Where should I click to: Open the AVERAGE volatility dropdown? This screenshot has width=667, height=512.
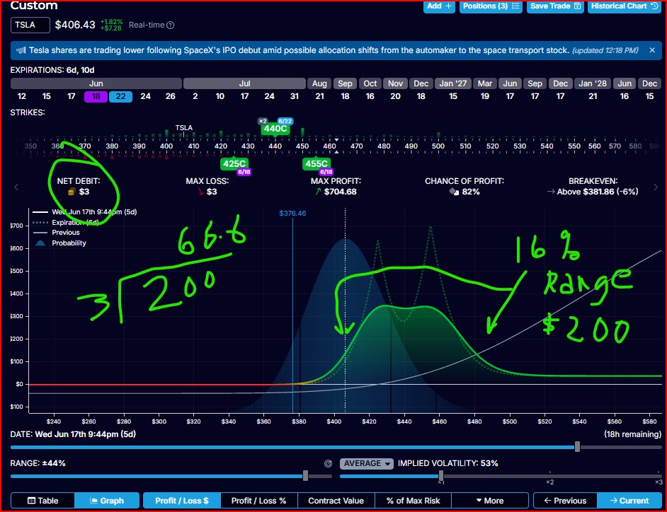point(367,464)
